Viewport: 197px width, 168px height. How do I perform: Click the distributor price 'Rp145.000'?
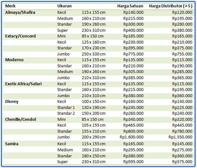coord(182,144)
